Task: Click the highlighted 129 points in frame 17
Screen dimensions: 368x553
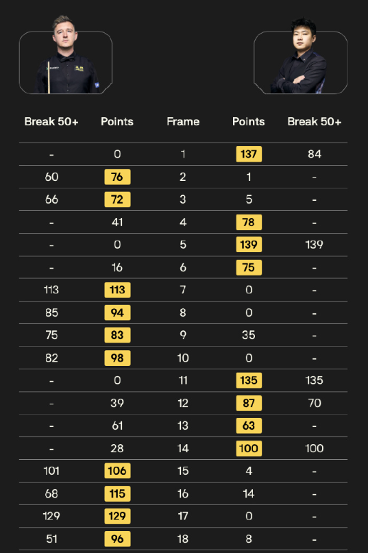Action: pos(117,516)
